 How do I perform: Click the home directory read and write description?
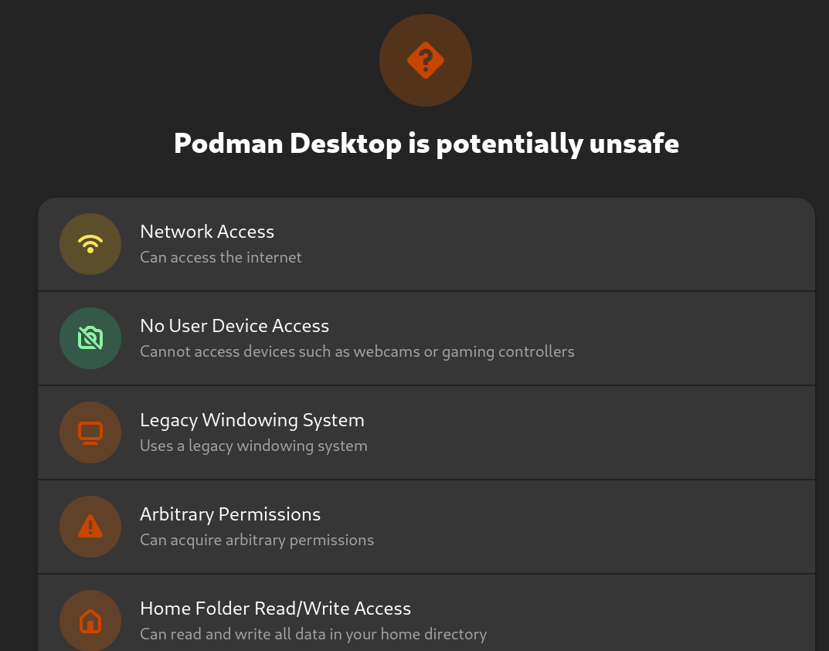tap(313, 634)
